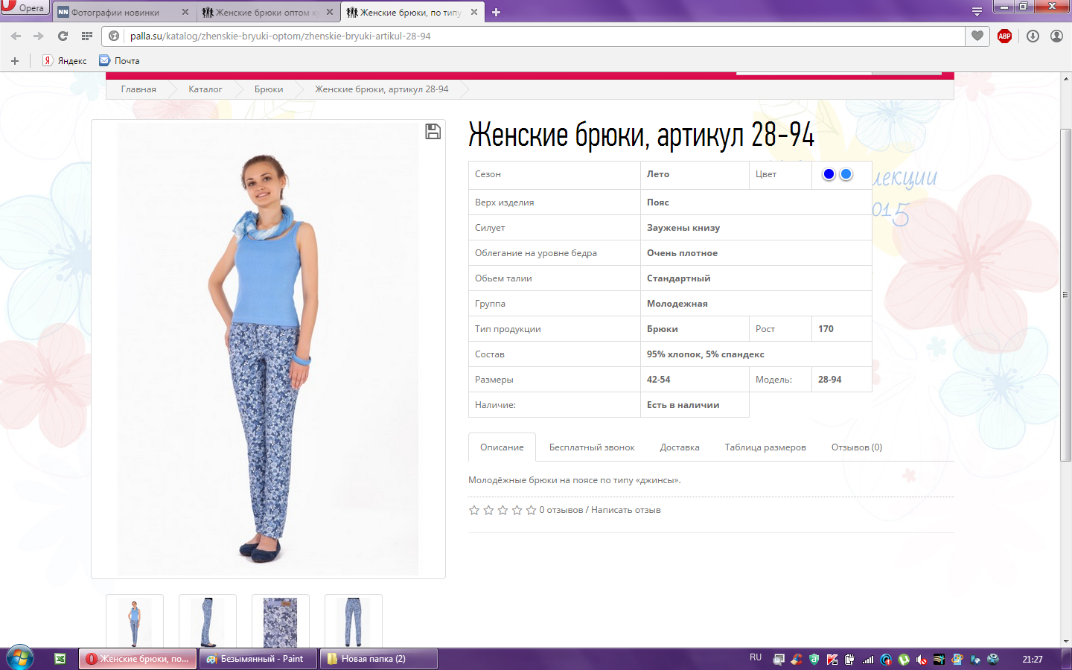Add page to bookmarks with heart icon
1072x670 pixels.
[977, 36]
